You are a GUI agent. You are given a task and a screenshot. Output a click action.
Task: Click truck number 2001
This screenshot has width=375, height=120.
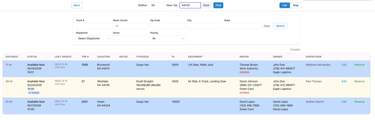(85, 102)
